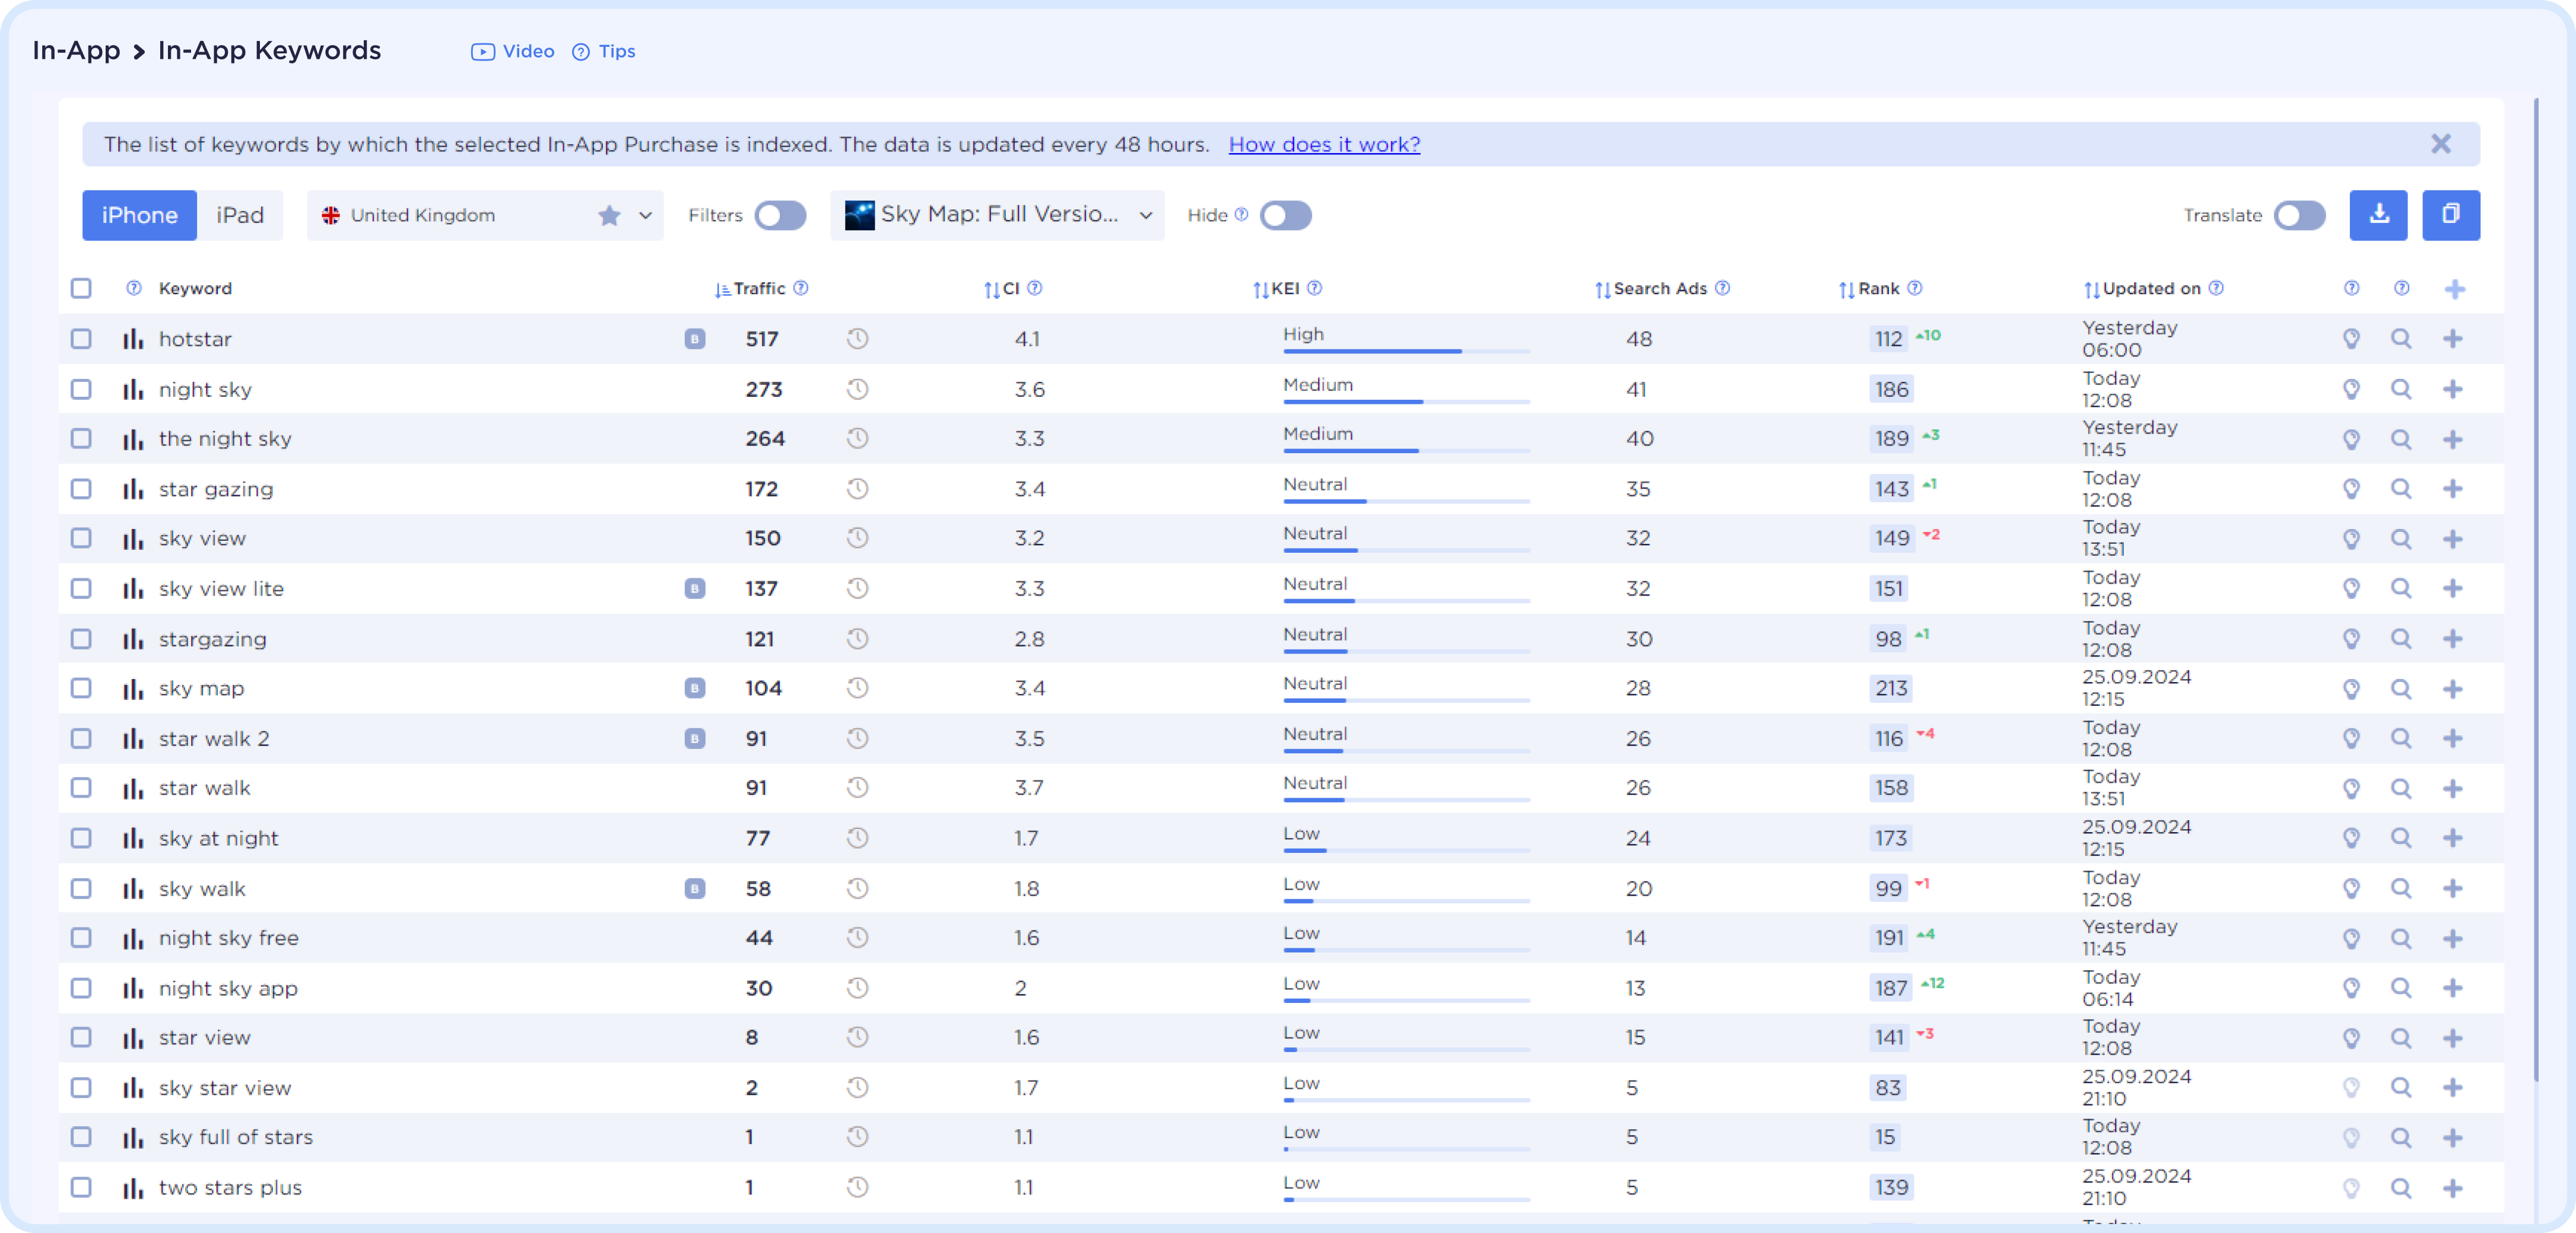The height and width of the screenshot is (1233, 2576).
Task: Open the United Kingdom country dropdown
Action: [x=484, y=215]
